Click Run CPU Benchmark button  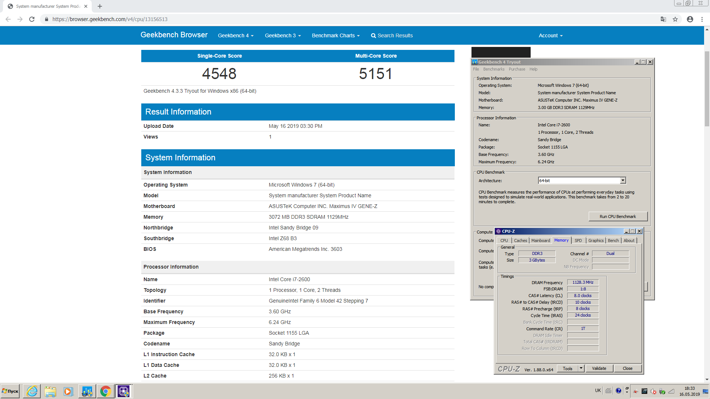618,216
